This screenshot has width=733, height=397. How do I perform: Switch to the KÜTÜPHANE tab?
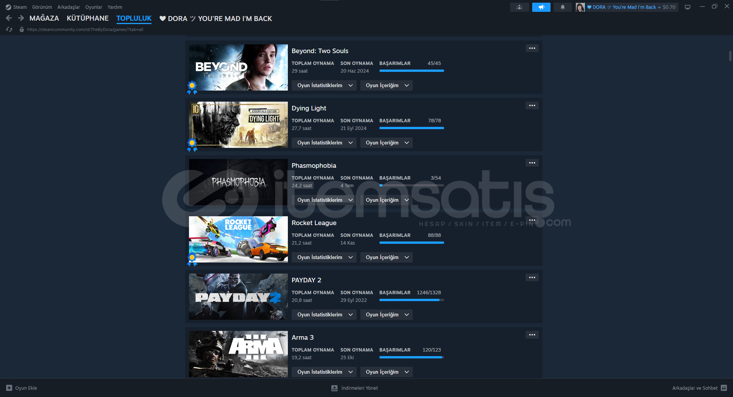(88, 18)
